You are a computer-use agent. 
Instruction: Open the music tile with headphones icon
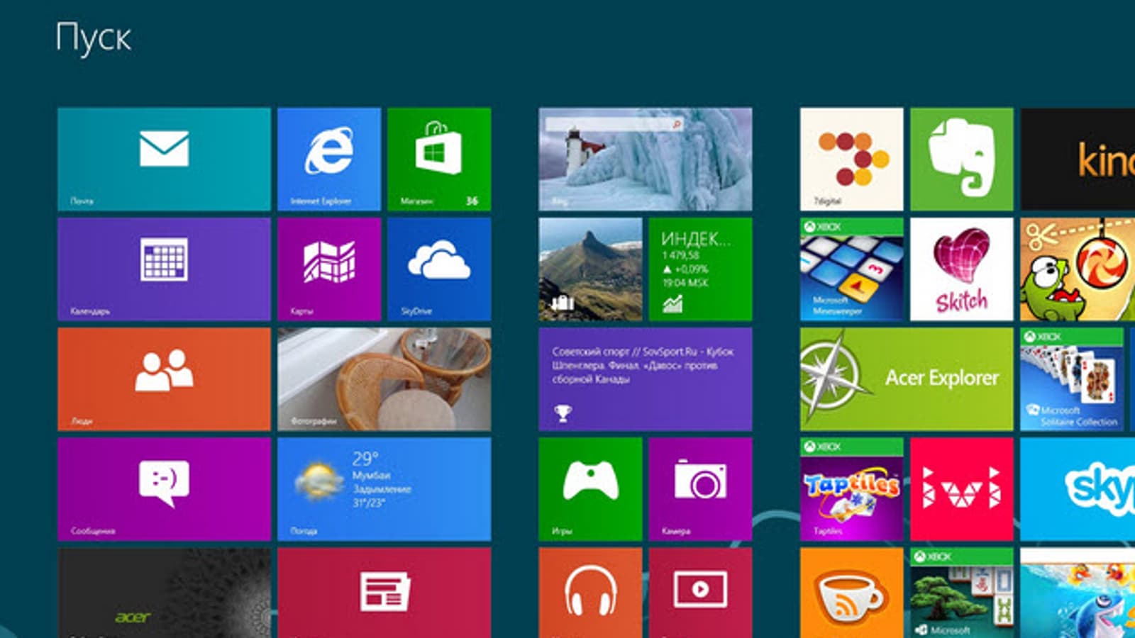[590, 593]
